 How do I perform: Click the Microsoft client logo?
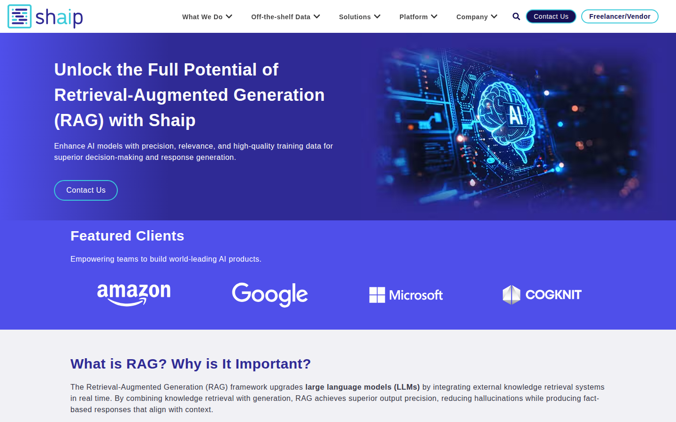pyautogui.click(x=406, y=295)
